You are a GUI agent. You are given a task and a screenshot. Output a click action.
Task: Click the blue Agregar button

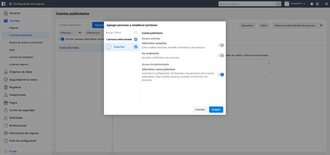(98, 25)
